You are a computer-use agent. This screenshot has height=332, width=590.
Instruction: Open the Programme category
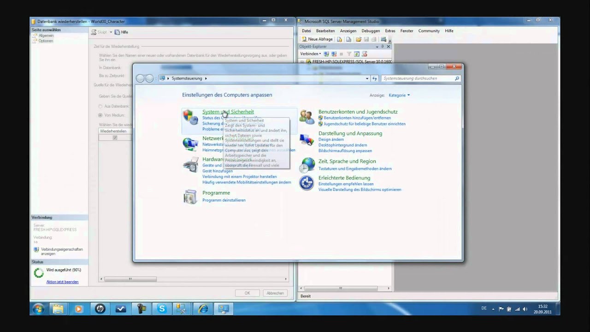[x=216, y=193]
